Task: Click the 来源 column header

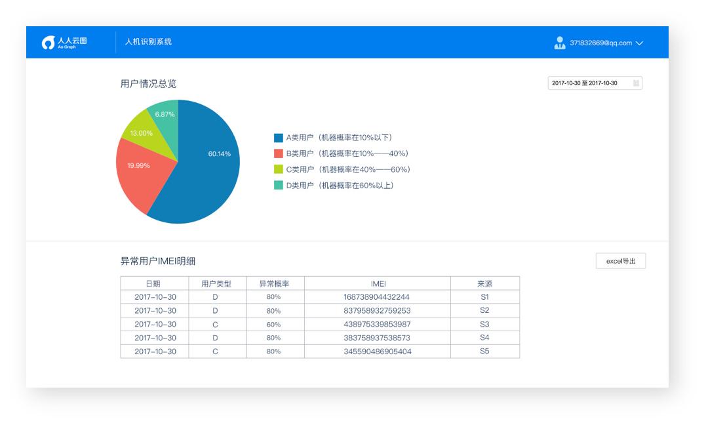Action: click(x=485, y=283)
